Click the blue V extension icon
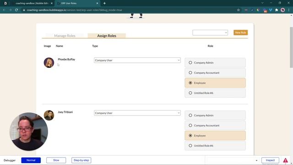Screen dimensions: 293x165 coord(271,10)
